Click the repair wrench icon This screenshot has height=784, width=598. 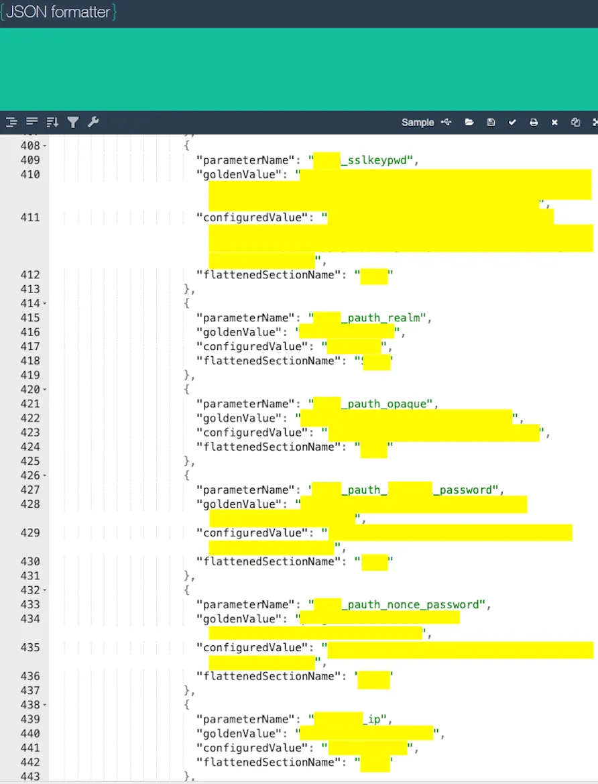93,122
